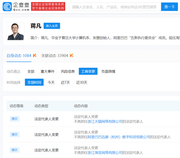Choose the 近7天 time range
This screenshot has width=180, height=158.
point(65,82)
